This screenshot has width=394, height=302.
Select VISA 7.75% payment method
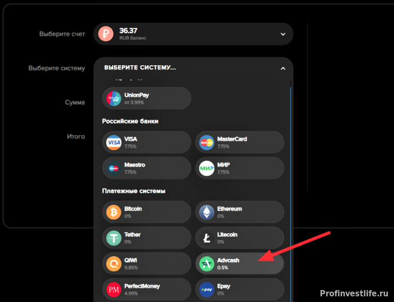147,142
